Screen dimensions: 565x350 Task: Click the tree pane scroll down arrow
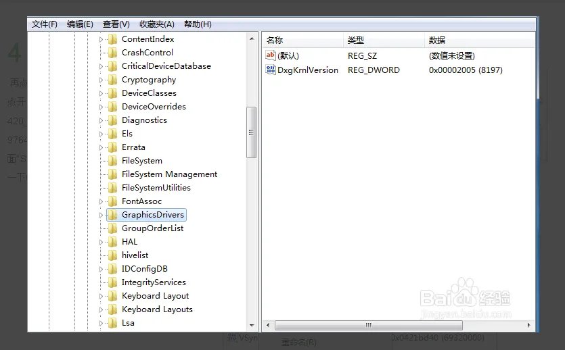tap(252, 325)
